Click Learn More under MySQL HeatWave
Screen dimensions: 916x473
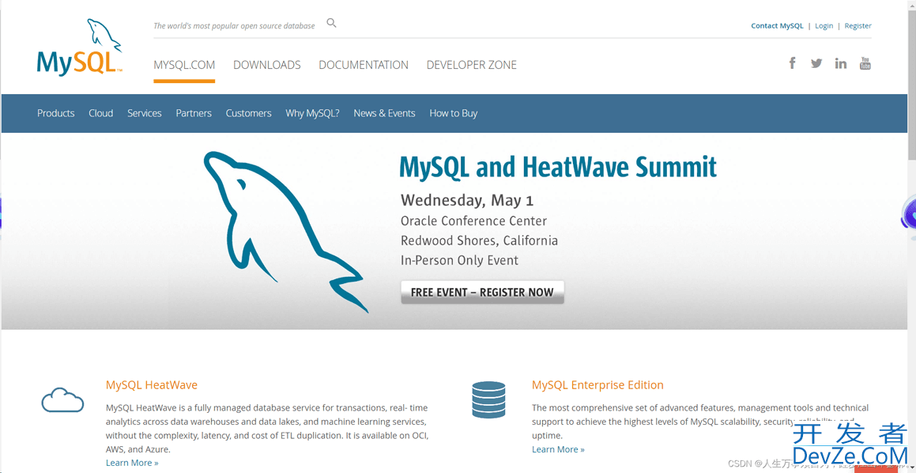click(132, 463)
